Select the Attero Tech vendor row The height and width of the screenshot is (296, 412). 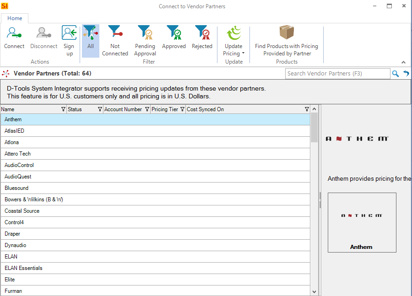tap(155, 154)
